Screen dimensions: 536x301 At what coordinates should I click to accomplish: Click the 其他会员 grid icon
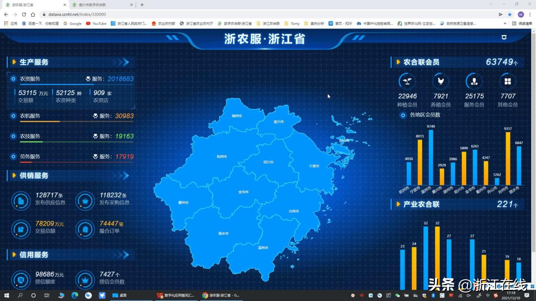(507, 81)
